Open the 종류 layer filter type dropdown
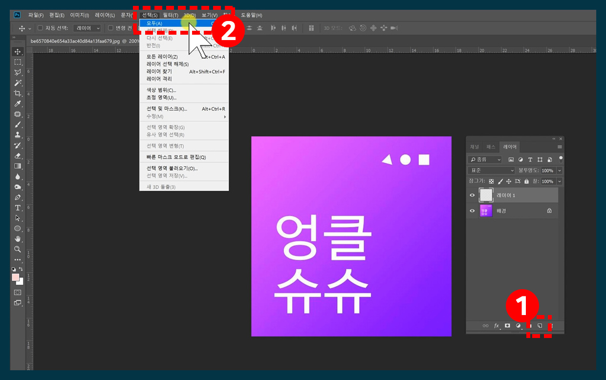 tap(485, 160)
